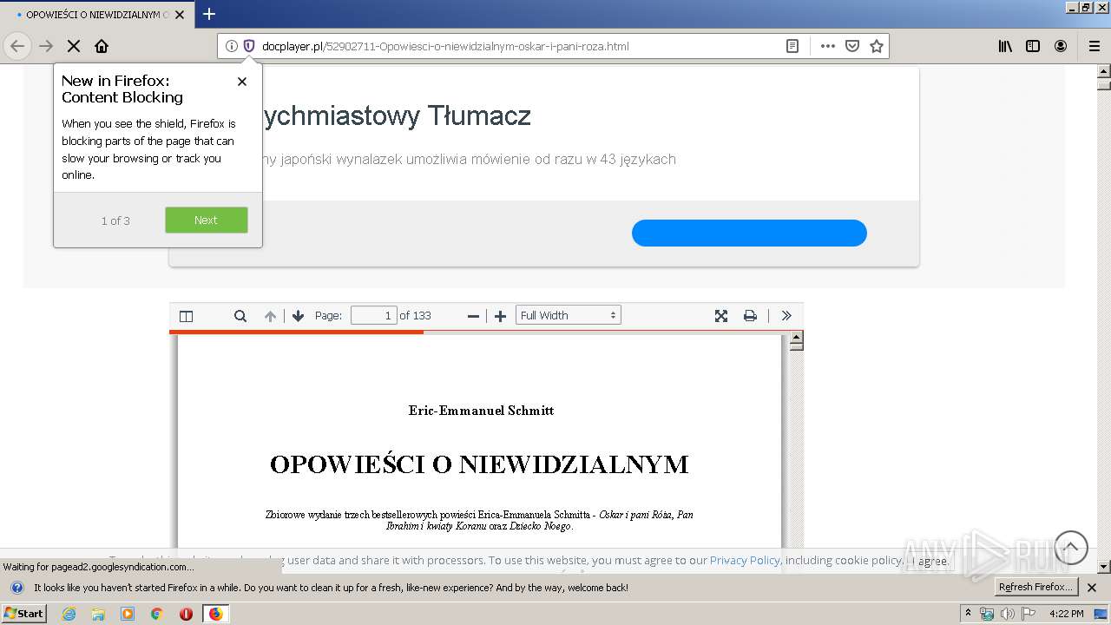Screen dimensions: 1111x625
Task: Open the Library history and bookmarks menu
Action: point(1005,46)
